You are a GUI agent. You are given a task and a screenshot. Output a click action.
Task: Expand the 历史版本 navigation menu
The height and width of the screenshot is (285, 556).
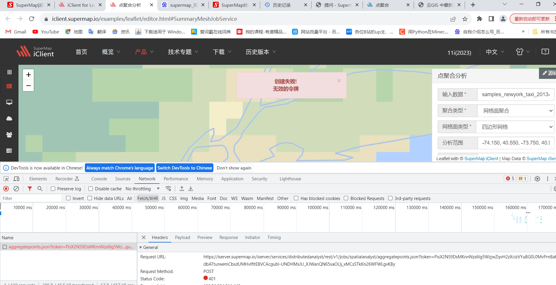(x=261, y=52)
